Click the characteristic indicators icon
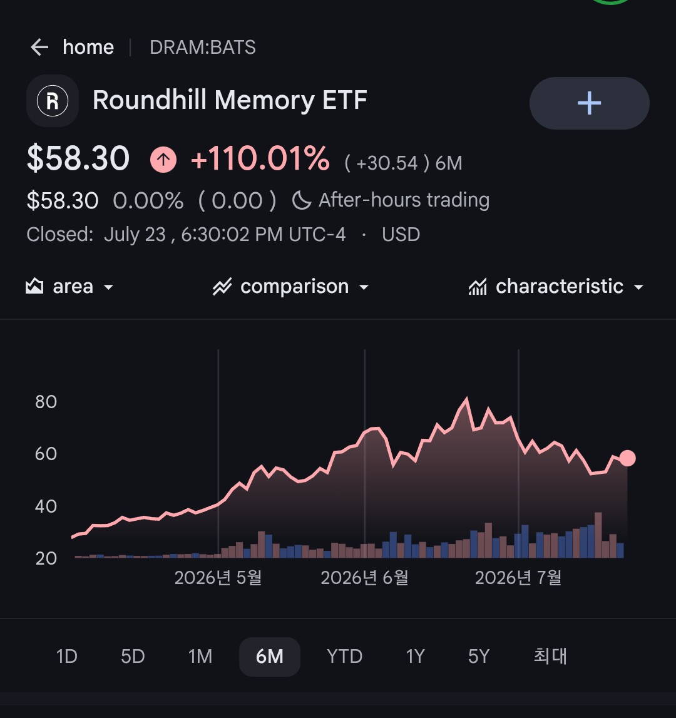676x718 pixels. pyautogui.click(x=478, y=287)
